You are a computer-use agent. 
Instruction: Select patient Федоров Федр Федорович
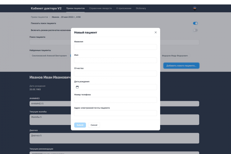pyautogui.click(x=175, y=56)
